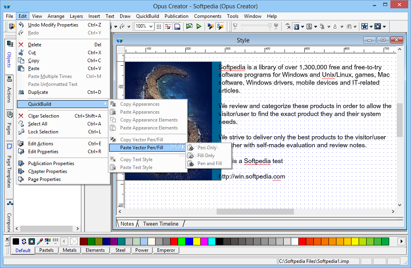Run publication with green play icon
Image resolution: width=411 pixels, height=268 pixels.
coord(199,26)
